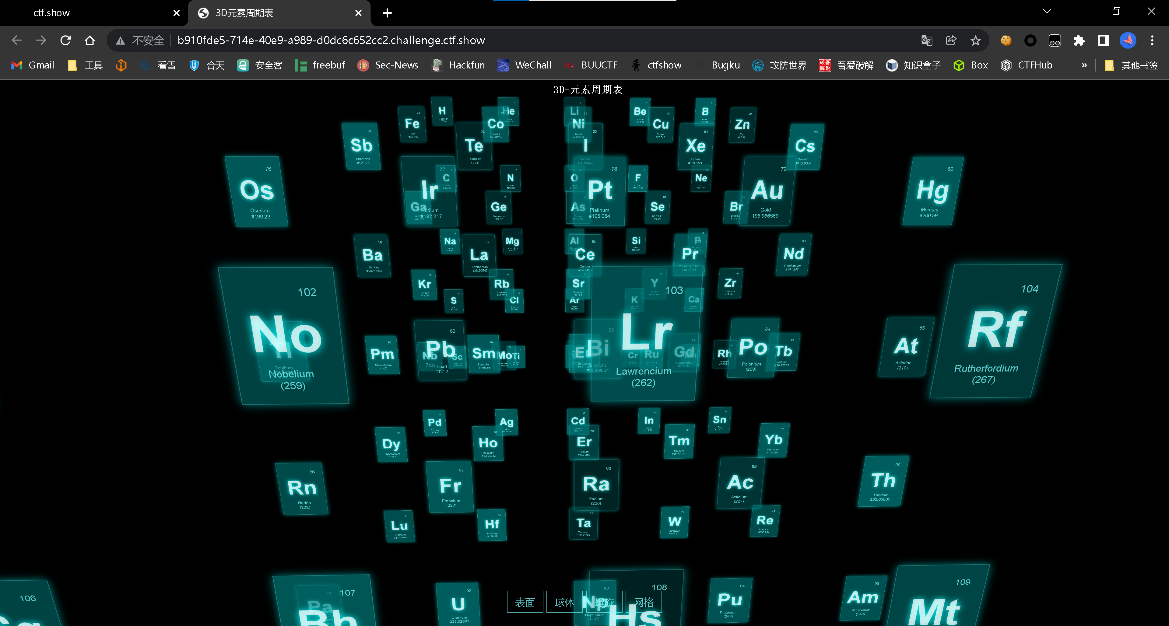Open the CTFHub bookmark

coord(1027,65)
